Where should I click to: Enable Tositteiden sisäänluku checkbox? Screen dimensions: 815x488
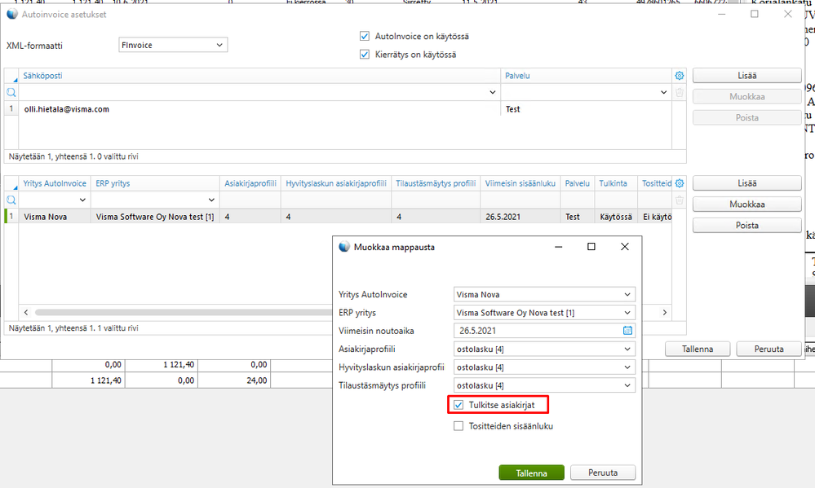tap(458, 426)
